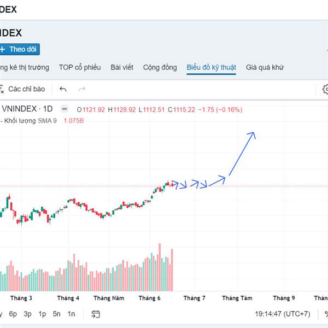Click the redo arrow icon
This screenshot has height=328, width=328.
[82, 89]
